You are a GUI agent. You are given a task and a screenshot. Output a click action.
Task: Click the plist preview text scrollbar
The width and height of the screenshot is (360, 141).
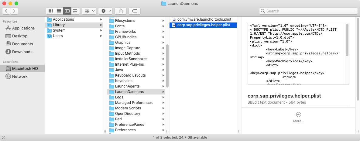coord(347,40)
